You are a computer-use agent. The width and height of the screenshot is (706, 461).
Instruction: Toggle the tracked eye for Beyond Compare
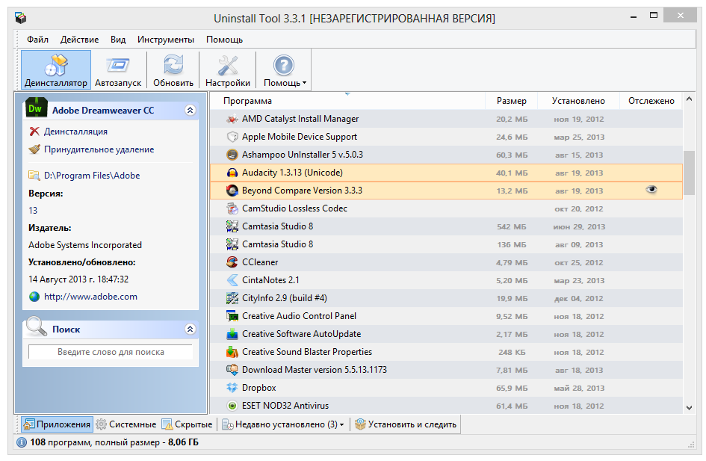pos(651,191)
